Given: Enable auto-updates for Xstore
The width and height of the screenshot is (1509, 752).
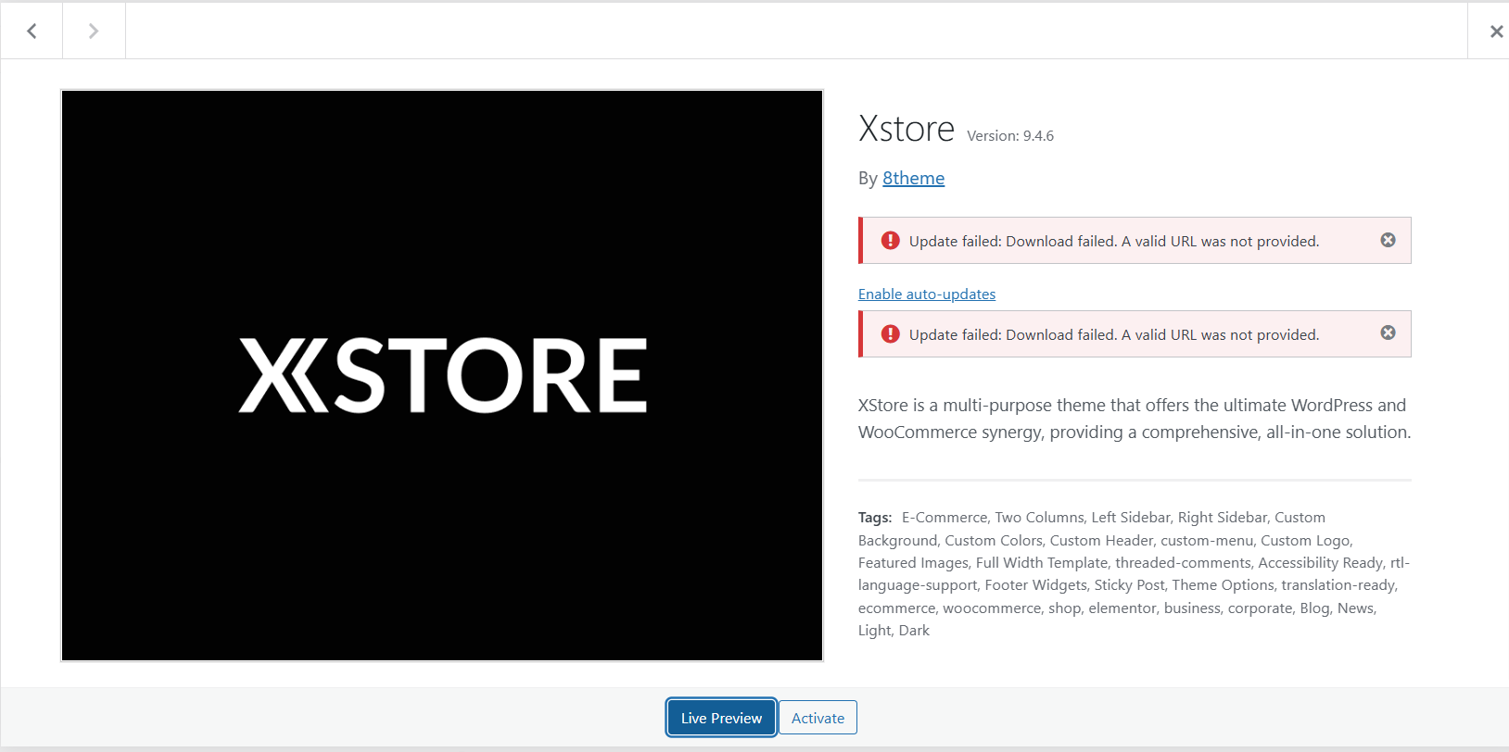Looking at the screenshot, I should point(926,294).
